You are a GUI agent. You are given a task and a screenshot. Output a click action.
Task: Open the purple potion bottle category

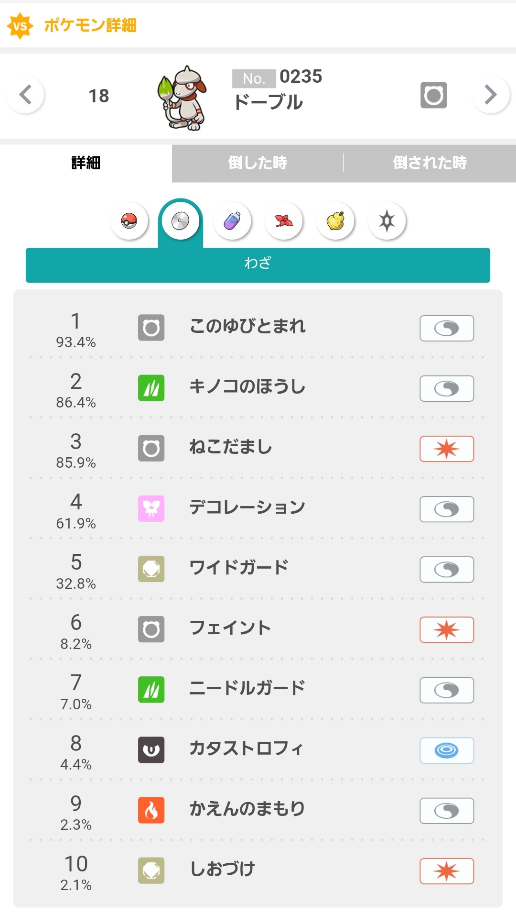232,221
